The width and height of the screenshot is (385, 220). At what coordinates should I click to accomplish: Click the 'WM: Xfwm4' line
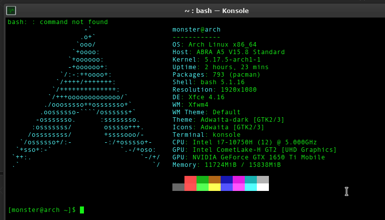tap(190, 105)
